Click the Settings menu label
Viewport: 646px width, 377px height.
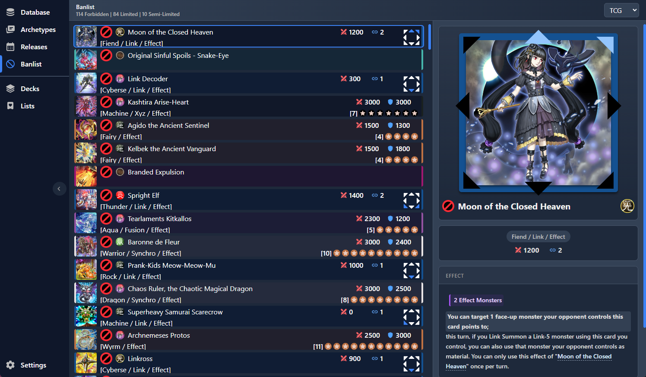click(33, 365)
